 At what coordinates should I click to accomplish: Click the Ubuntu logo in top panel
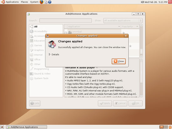[3, 2]
